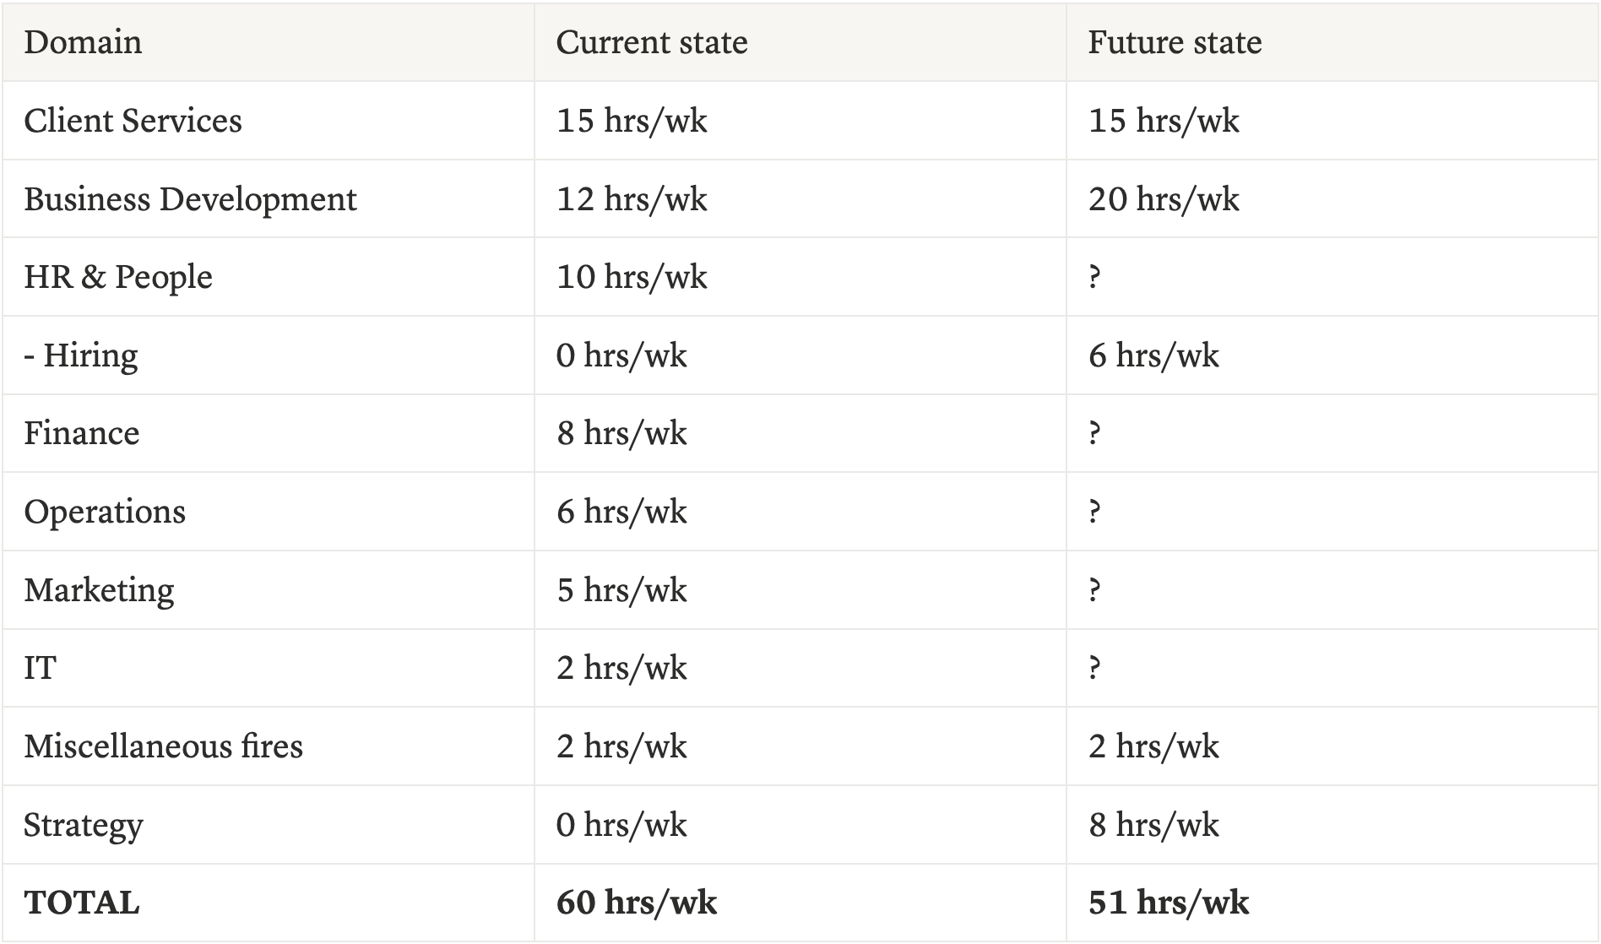Select the bold TOTAL label cell
Image resolution: width=1601 pixels, height=944 pixels.
81,903
